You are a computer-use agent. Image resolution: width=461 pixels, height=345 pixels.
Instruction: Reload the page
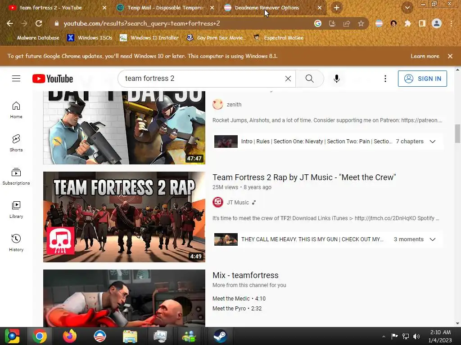click(39, 23)
